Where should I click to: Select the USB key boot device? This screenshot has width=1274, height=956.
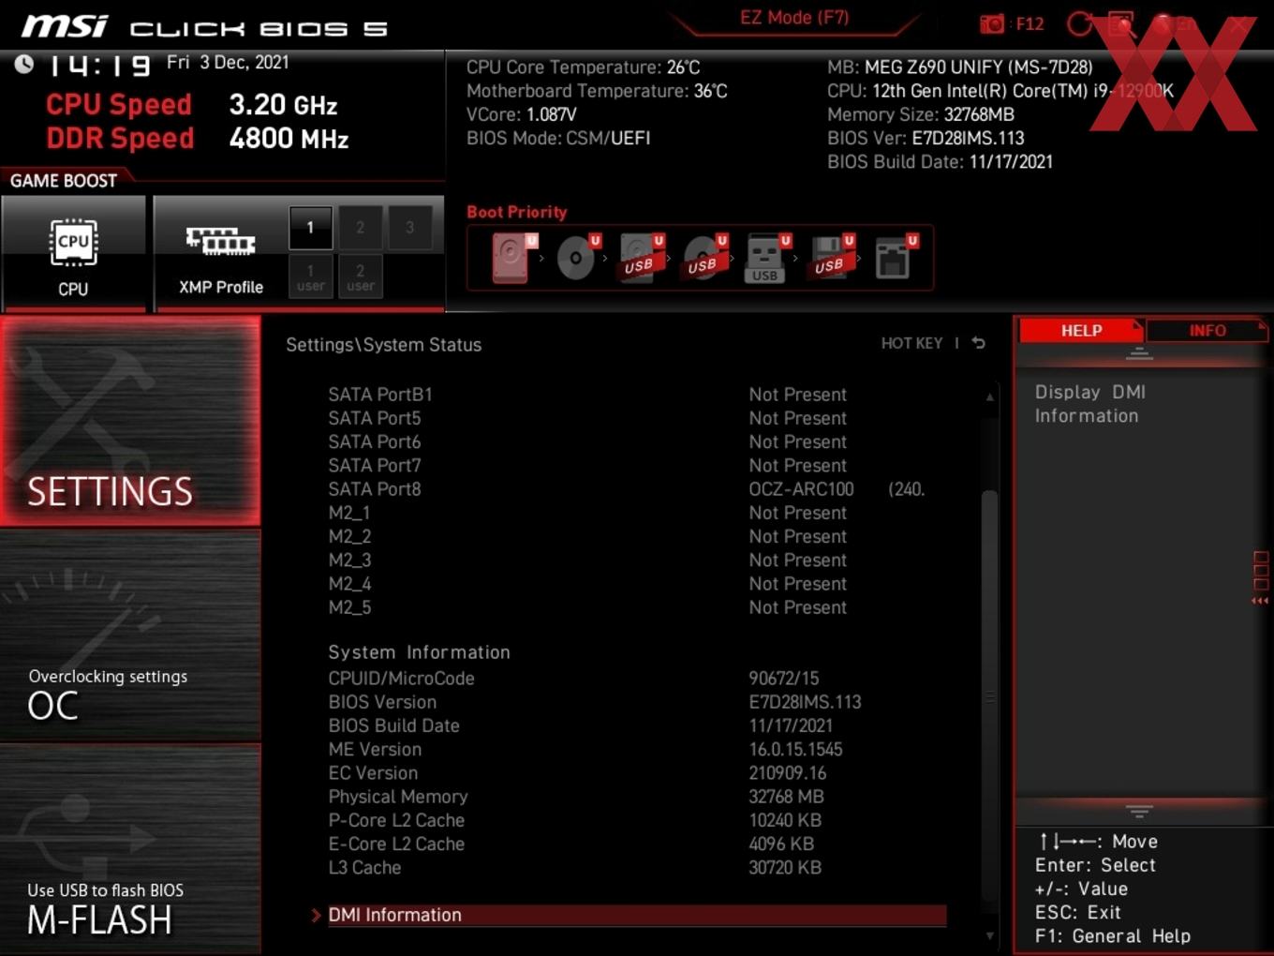(767, 257)
